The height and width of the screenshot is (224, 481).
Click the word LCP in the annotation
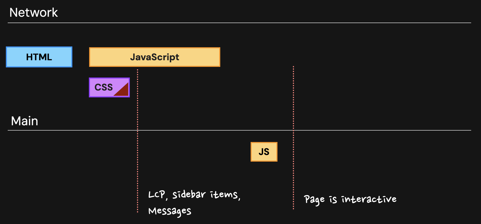[x=156, y=195]
